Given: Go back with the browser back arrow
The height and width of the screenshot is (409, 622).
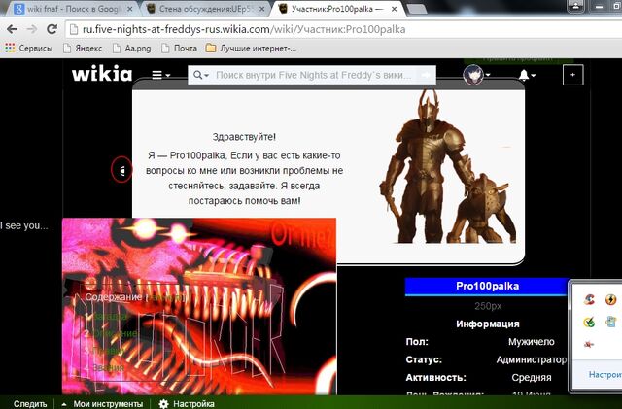Looking at the screenshot, I should coord(12,29).
